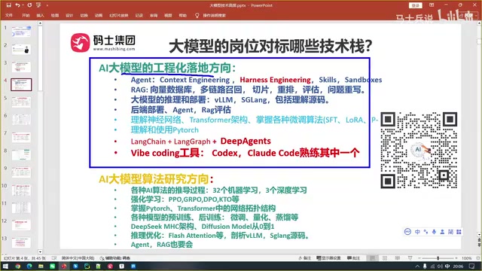
Task: Switch to Reading view
Action: [398, 258]
